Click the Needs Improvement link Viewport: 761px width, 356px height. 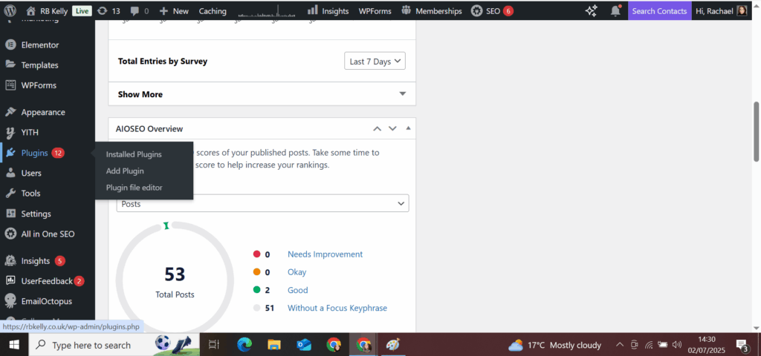tap(326, 254)
